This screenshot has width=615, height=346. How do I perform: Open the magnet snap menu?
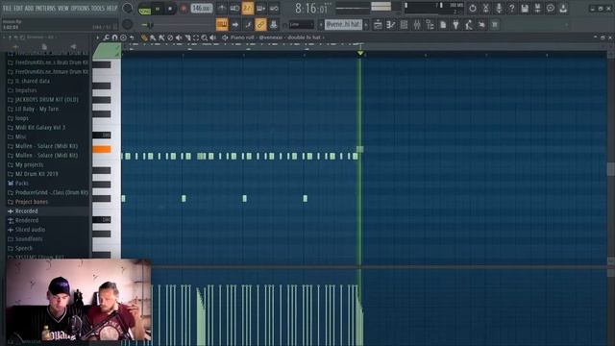click(114, 37)
